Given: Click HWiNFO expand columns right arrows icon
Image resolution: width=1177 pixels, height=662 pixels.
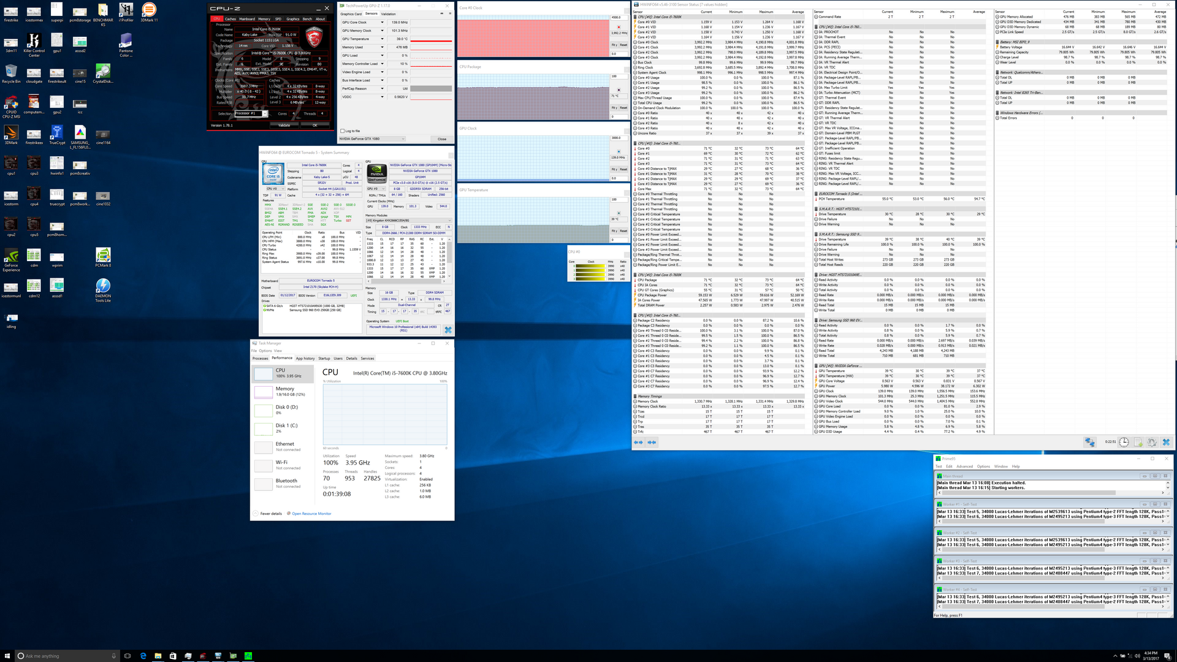Looking at the screenshot, I should (x=638, y=442).
